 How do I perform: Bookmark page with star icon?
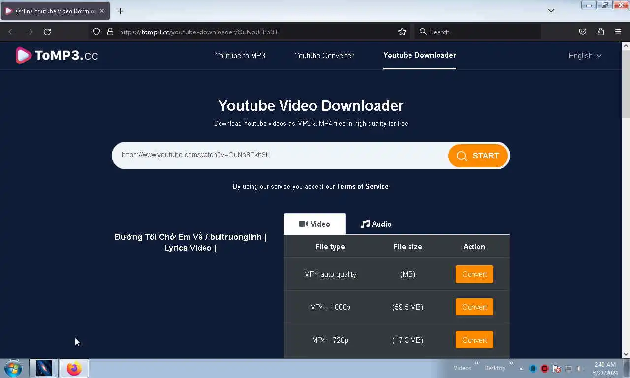402,31
